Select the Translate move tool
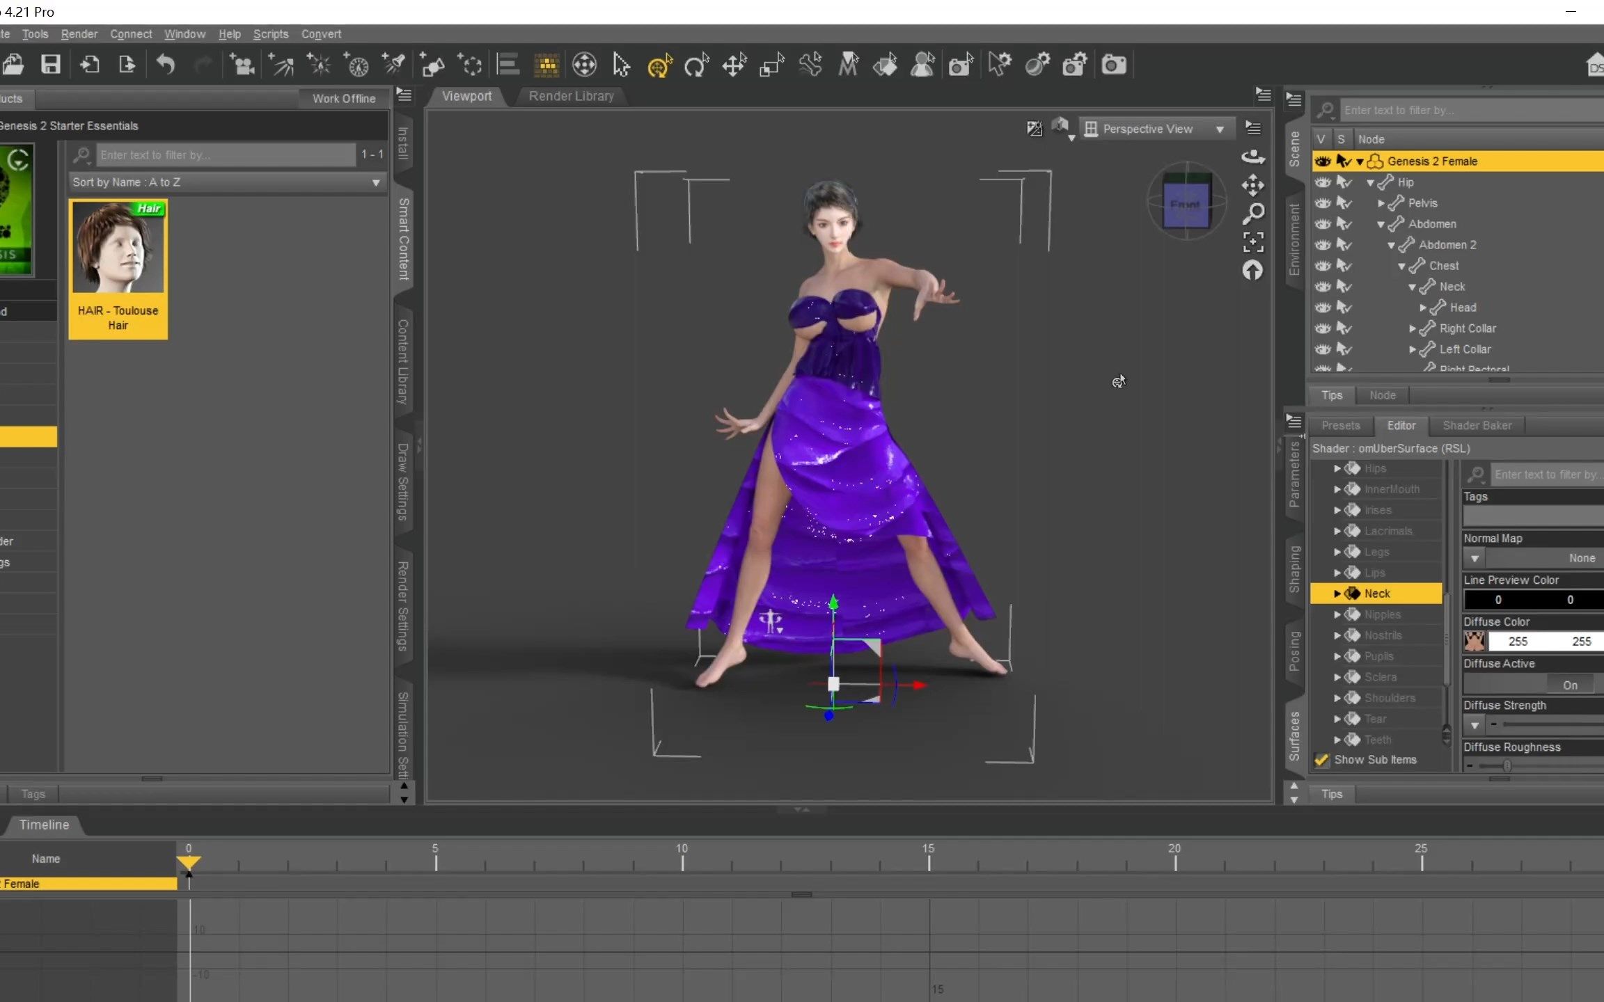The height and width of the screenshot is (1002, 1604). 734,65
